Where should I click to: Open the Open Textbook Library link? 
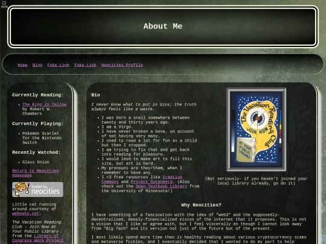tap(161, 186)
